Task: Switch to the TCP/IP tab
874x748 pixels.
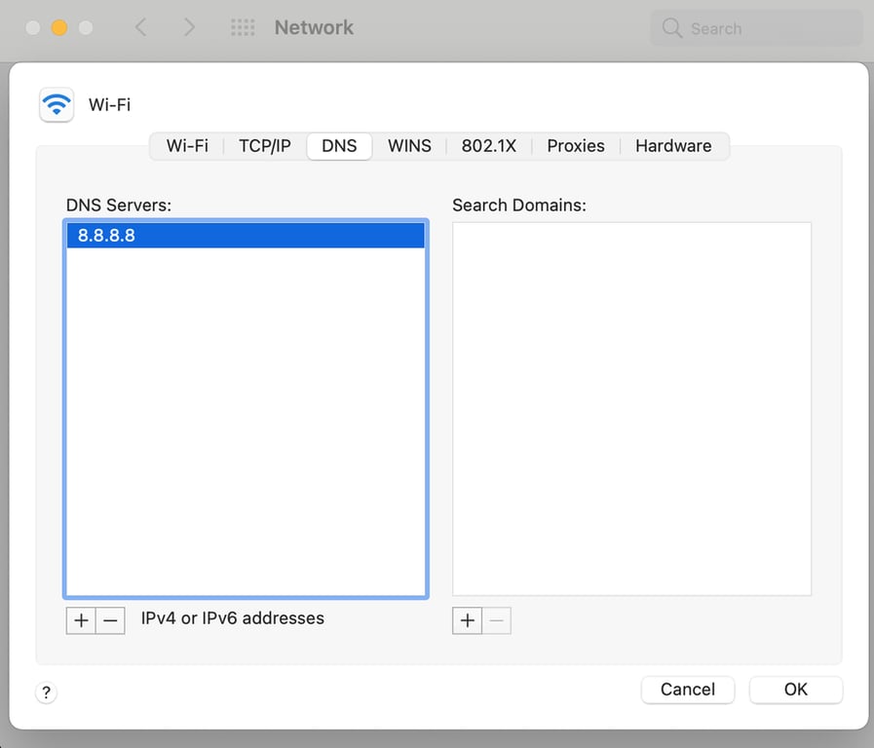Action: pos(264,146)
